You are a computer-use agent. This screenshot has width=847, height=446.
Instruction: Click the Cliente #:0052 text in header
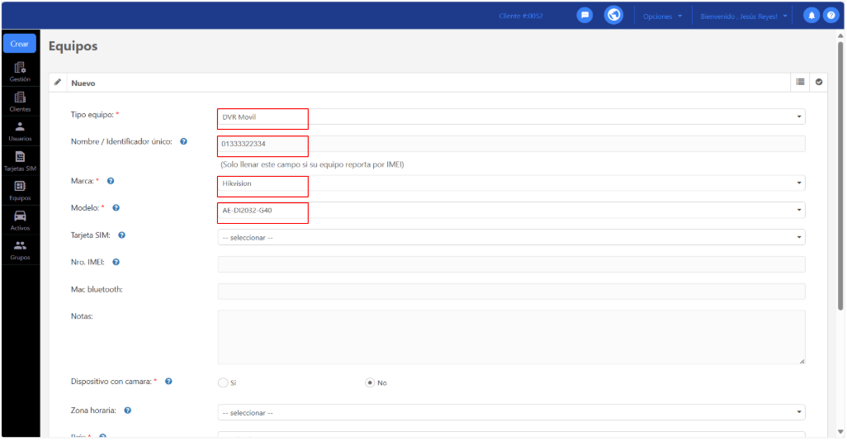click(x=521, y=17)
